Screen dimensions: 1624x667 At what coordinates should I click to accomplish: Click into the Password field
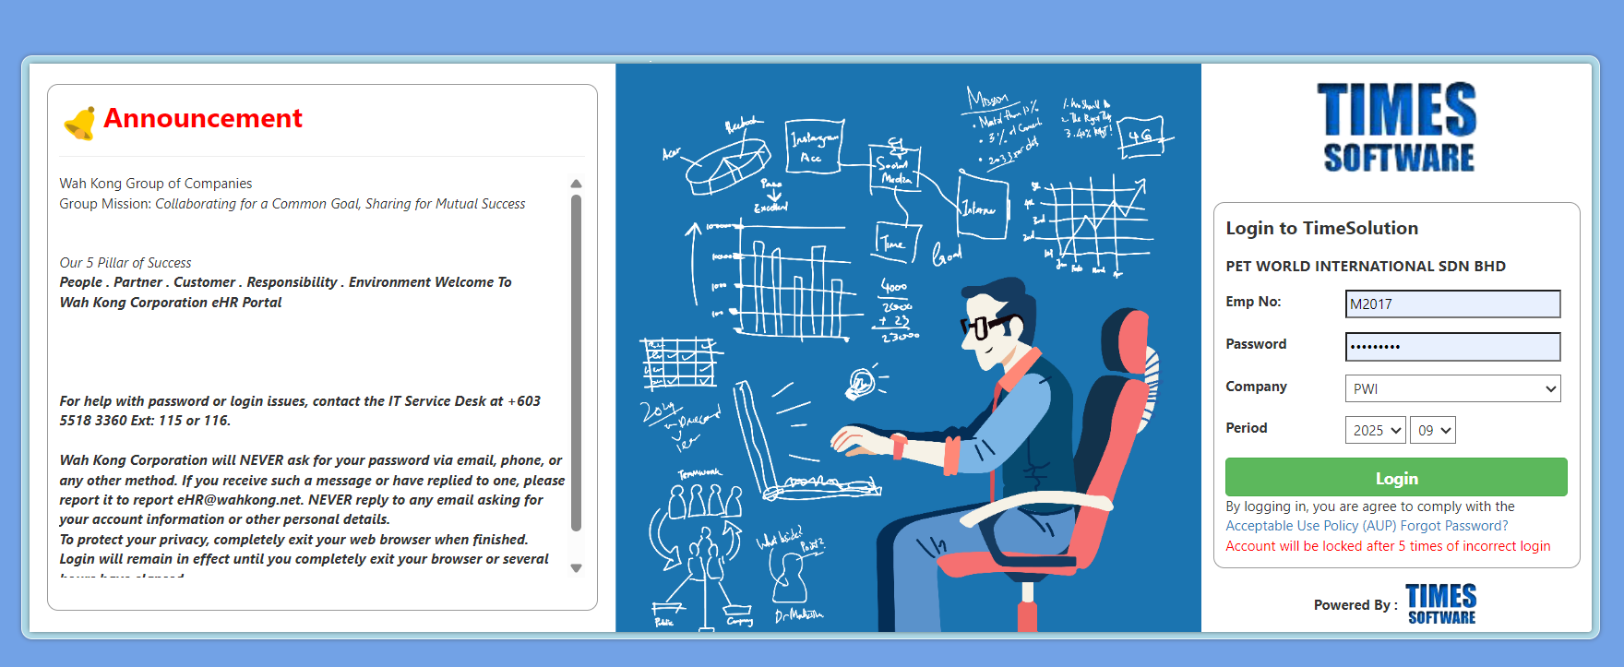[1451, 347]
